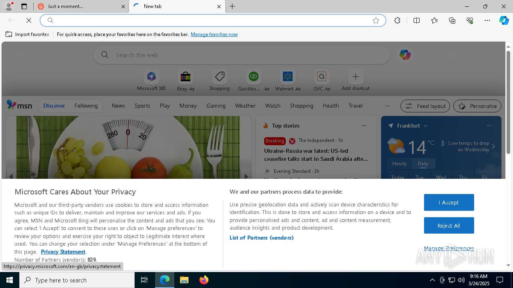The image size is (513, 288).
Task: Open the Windows Start menu
Action: [x=10, y=280]
